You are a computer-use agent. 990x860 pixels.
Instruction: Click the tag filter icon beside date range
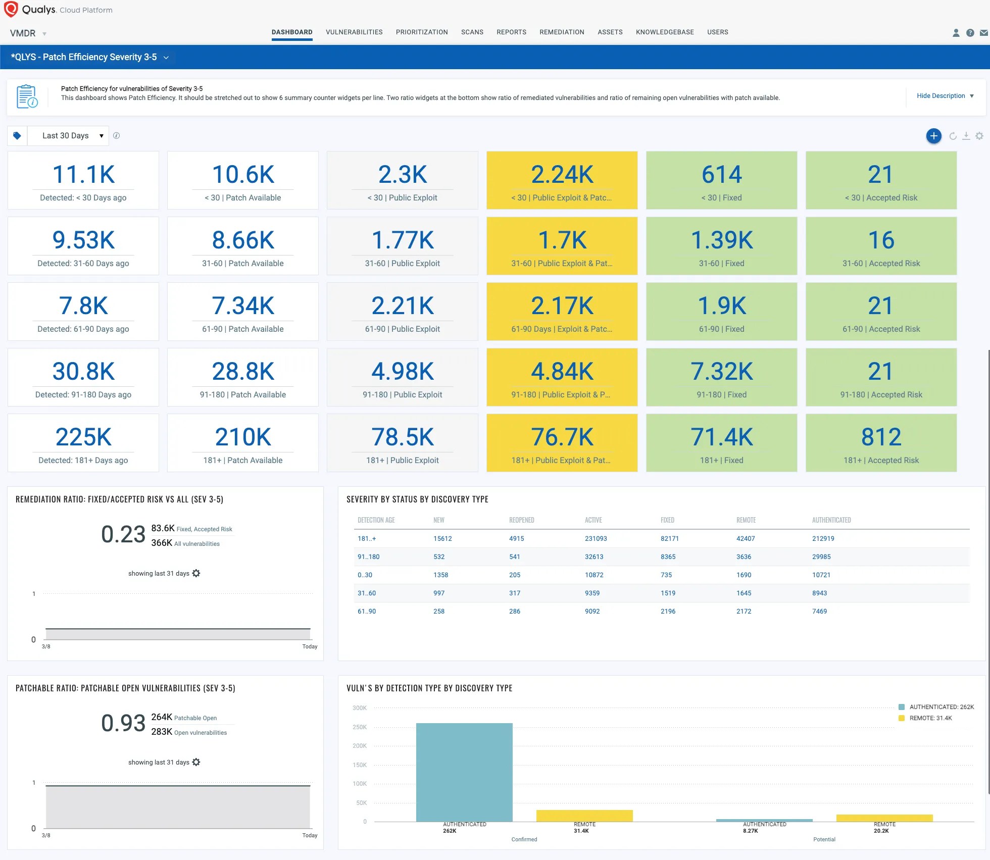pyautogui.click(x=17, y=135)
